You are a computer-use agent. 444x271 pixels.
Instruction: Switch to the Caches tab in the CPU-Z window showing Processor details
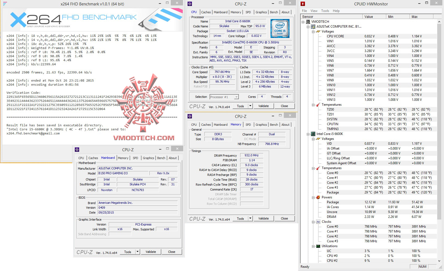(x=206, y=12)
